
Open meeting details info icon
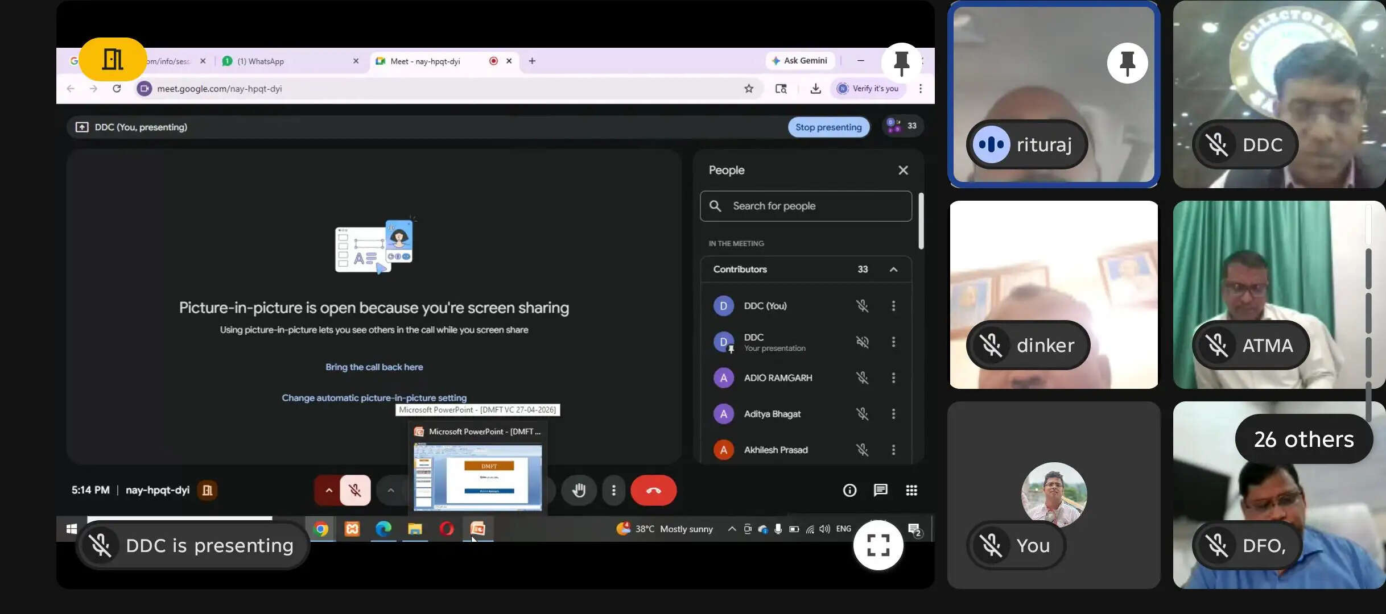coord(849,490)
